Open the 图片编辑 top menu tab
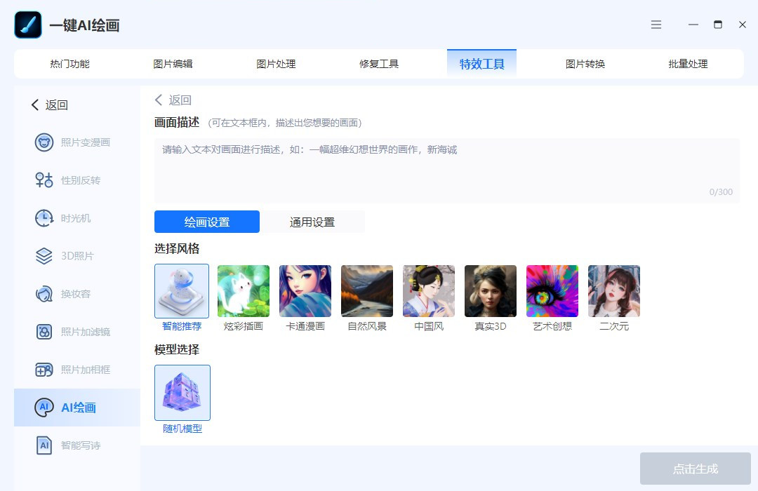The width and height of the screenshot is (758, 491). click(x=173, y=64)
